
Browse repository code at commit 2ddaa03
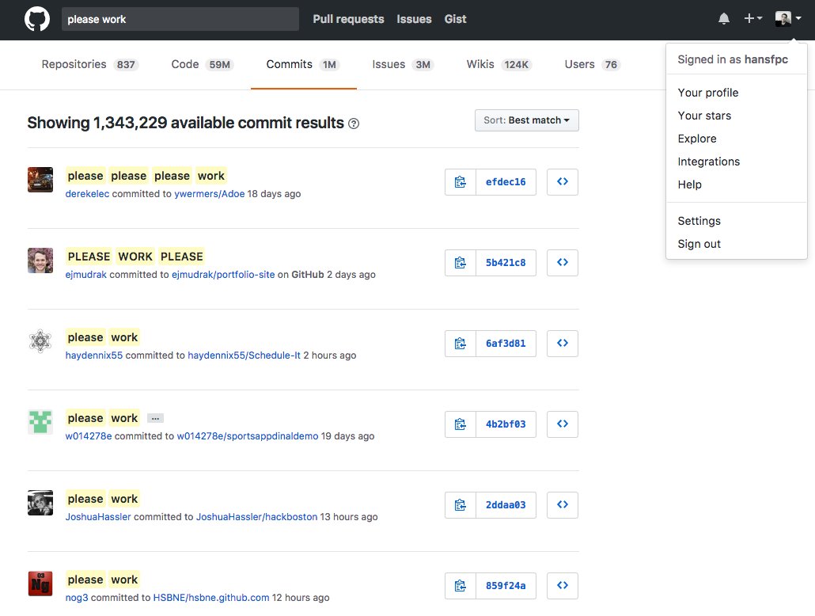563,505
